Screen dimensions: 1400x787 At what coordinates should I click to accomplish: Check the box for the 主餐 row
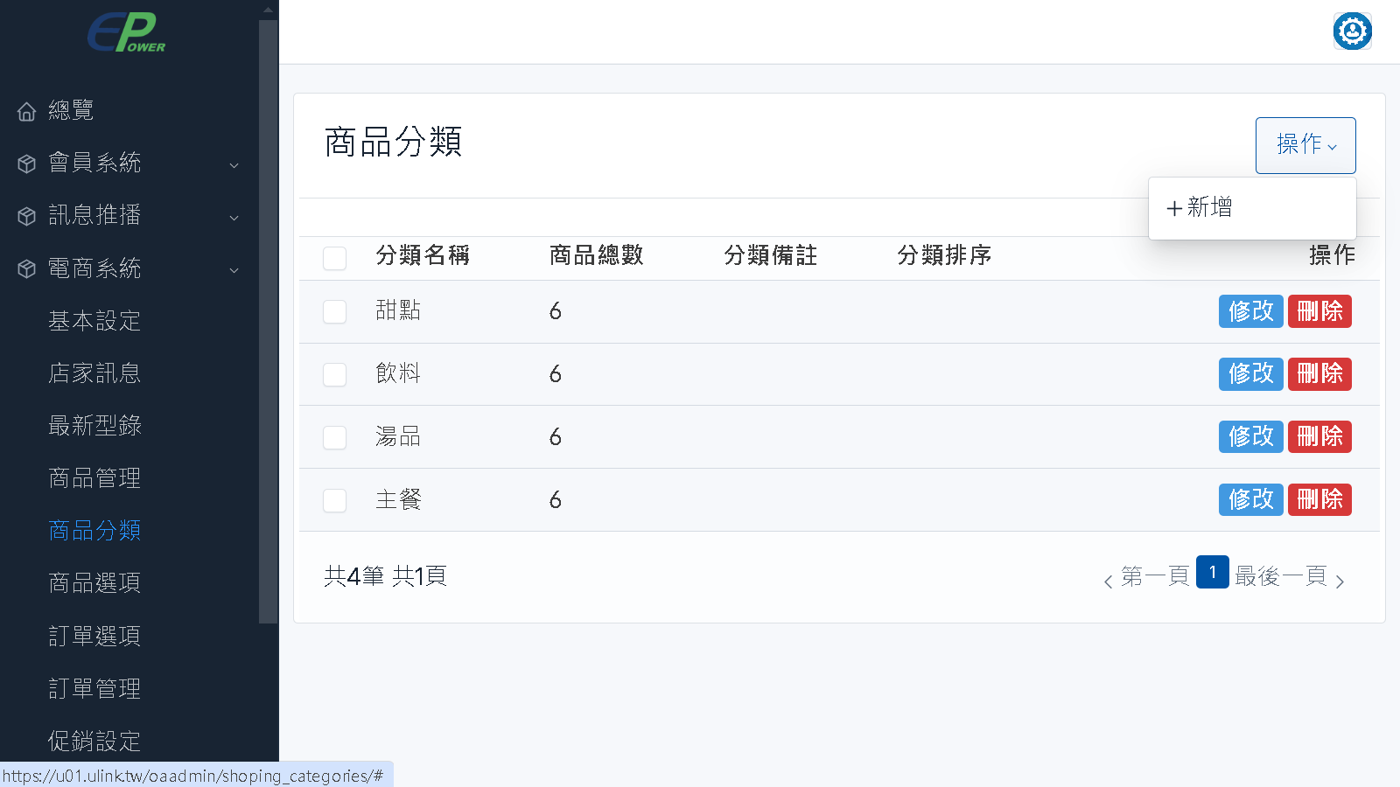click(x=334, y=500)
